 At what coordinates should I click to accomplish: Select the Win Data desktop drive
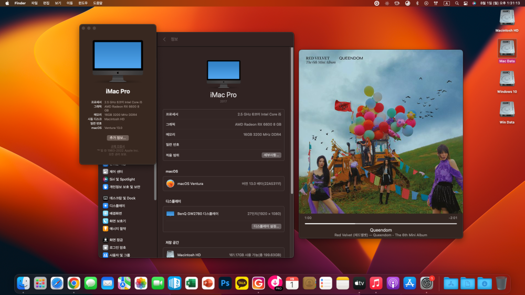click(x=507, y=113)
